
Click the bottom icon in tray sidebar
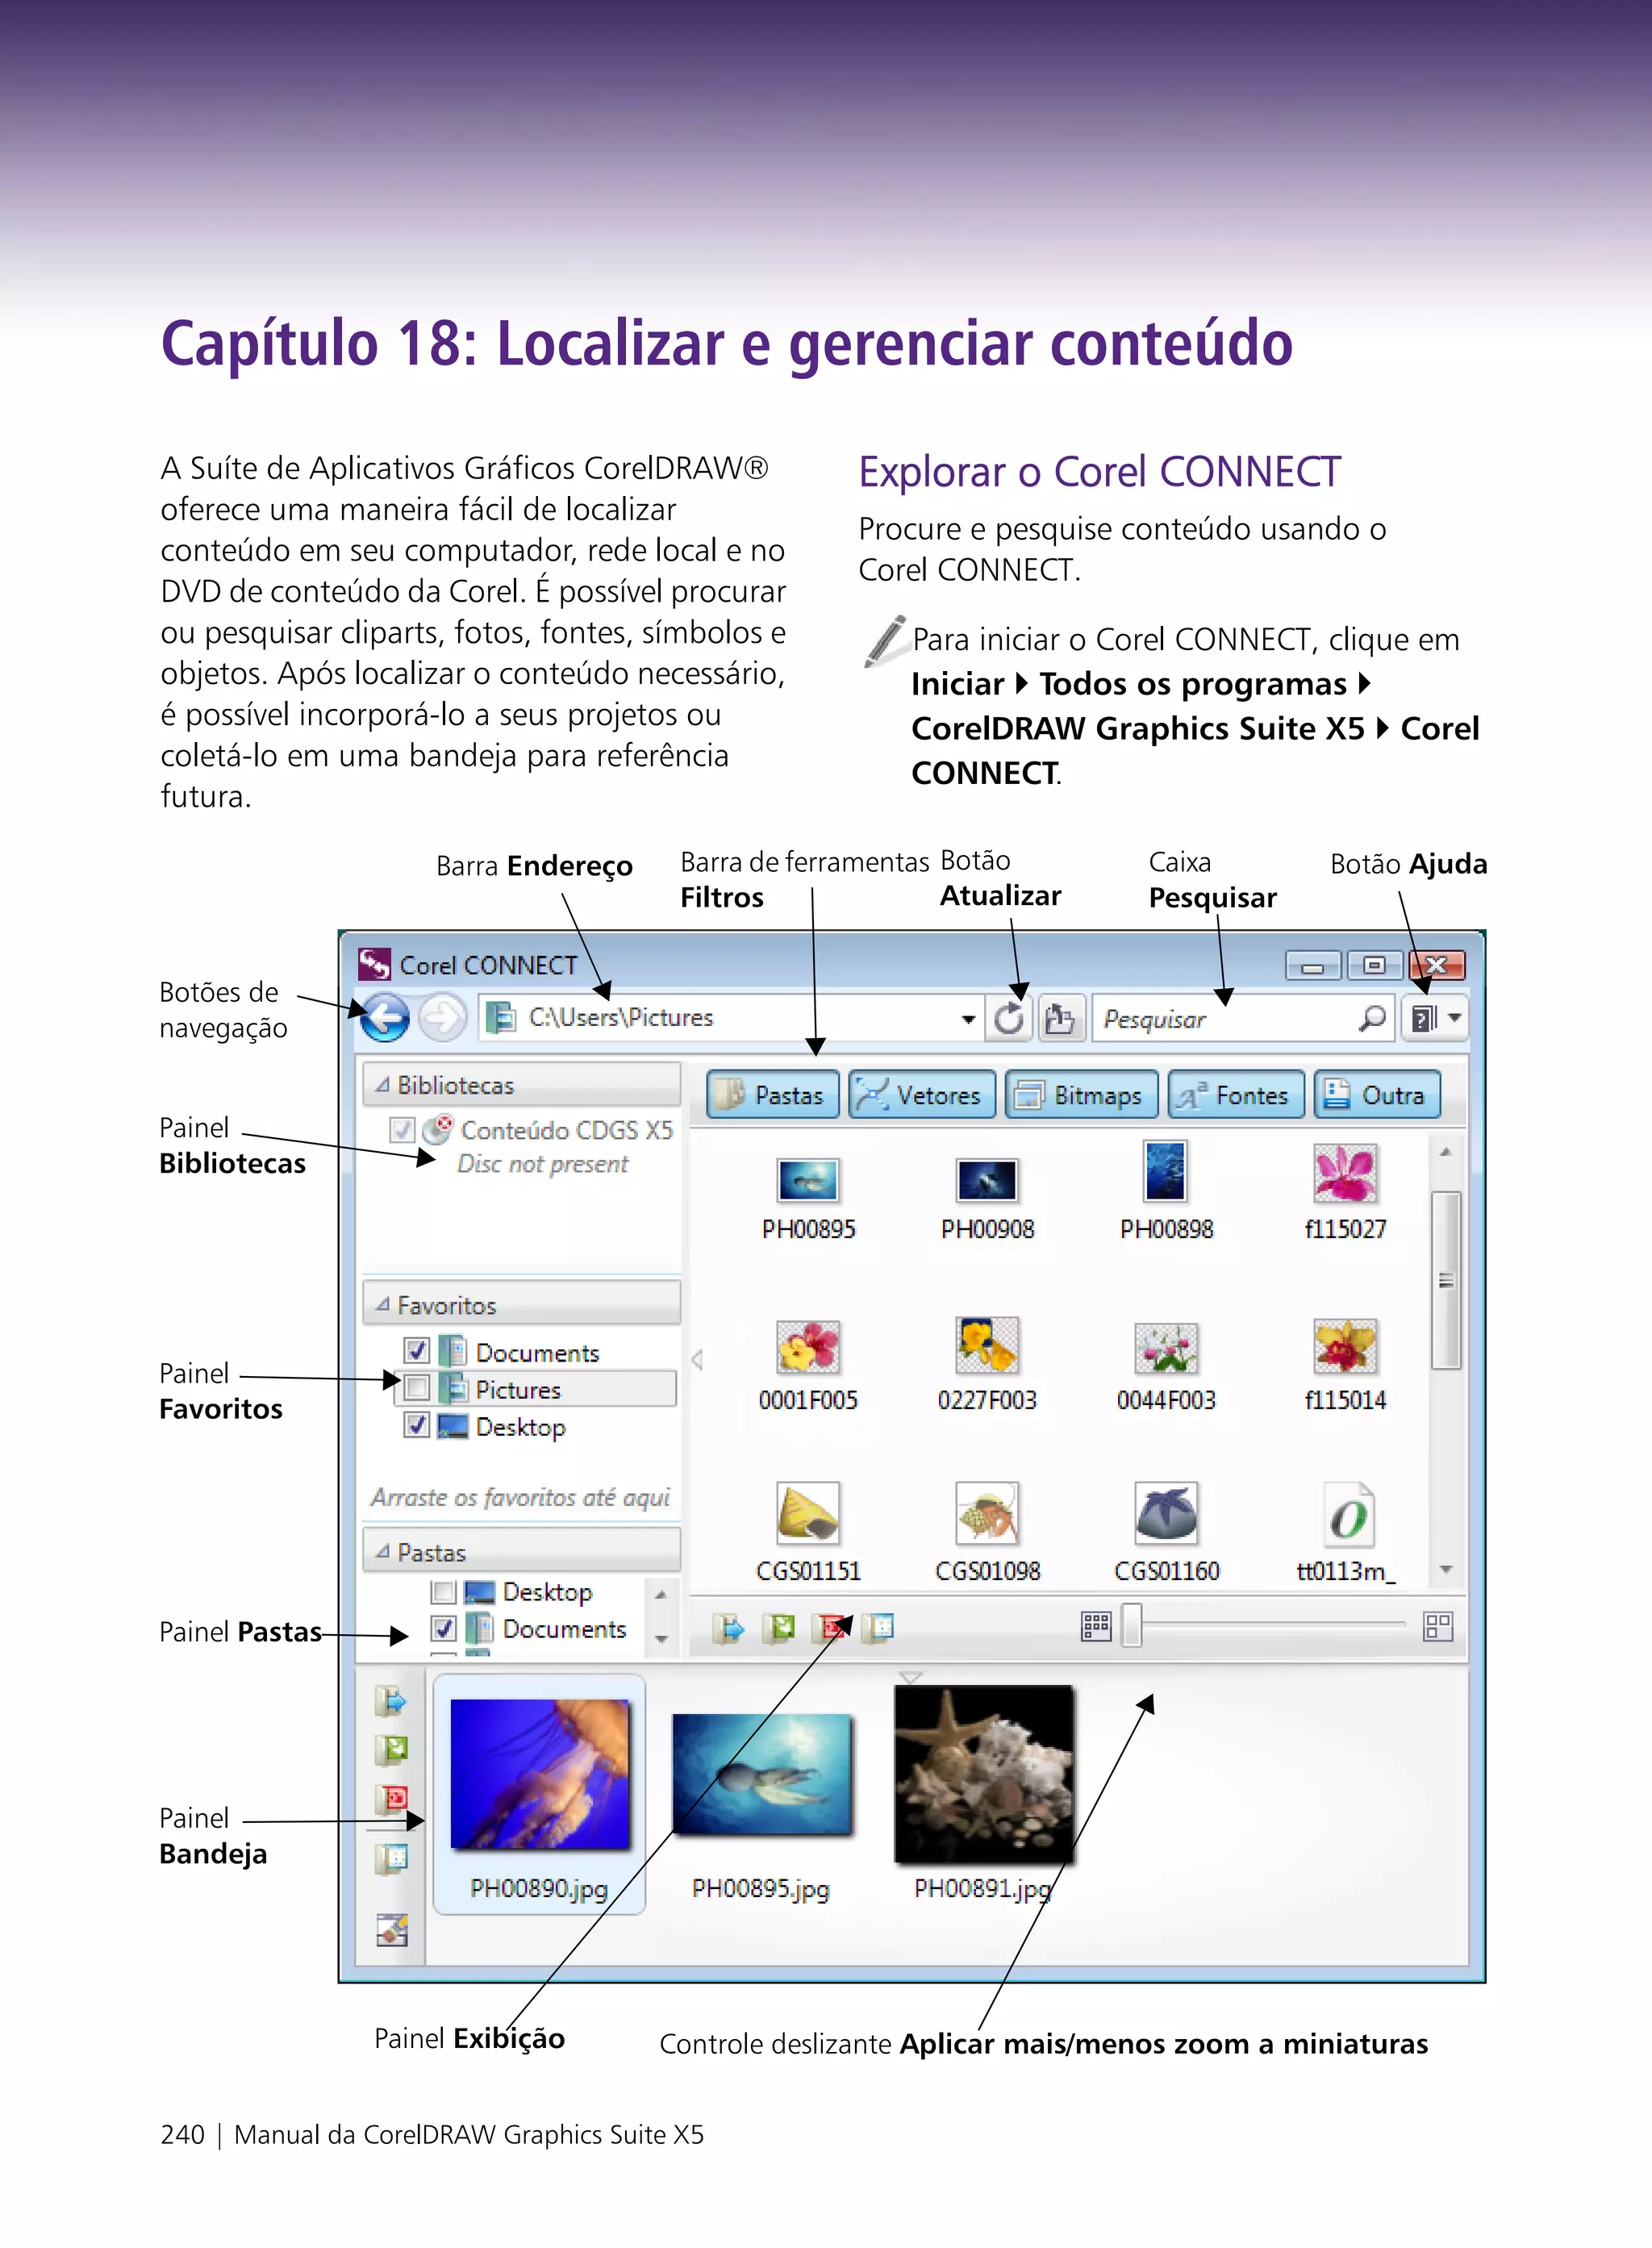pos(392,1929)
